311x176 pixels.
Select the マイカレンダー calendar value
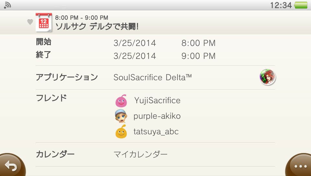141,154
